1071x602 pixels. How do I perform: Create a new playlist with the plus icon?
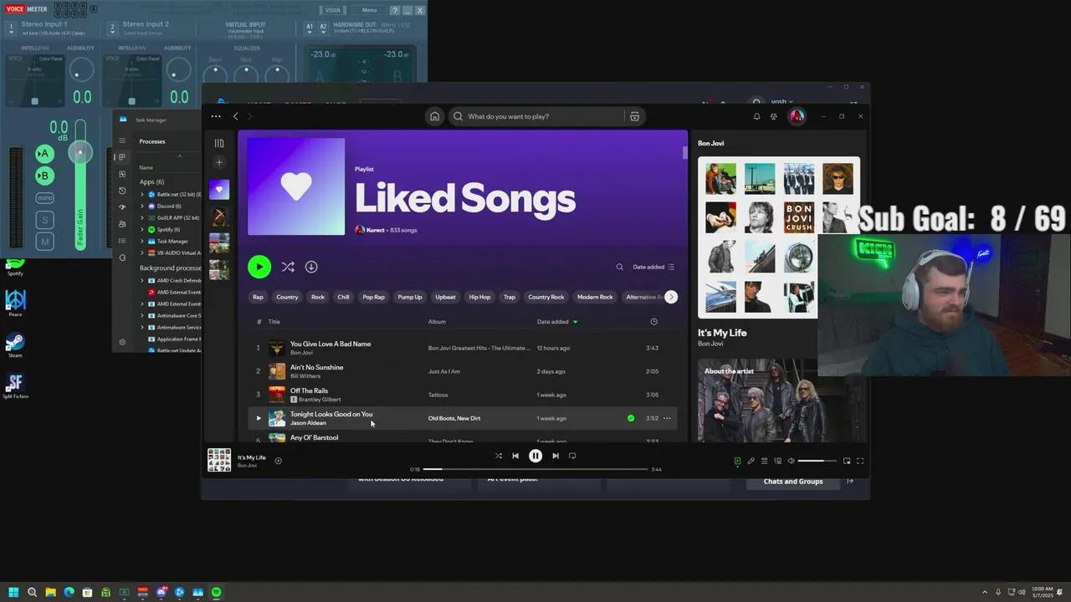[219, 162]
